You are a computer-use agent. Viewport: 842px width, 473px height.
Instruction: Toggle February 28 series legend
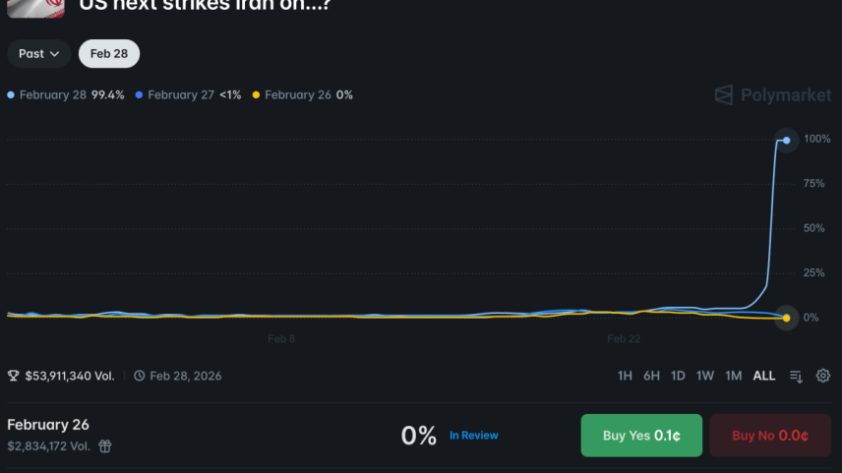66,95
